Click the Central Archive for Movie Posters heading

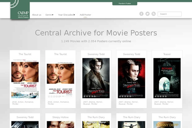[96, 33]
